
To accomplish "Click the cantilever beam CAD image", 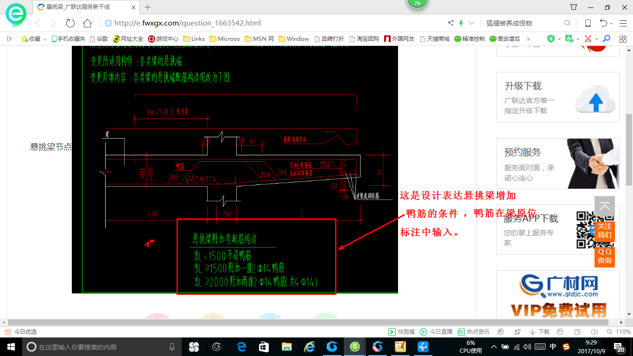I will [x=235, y=169].
